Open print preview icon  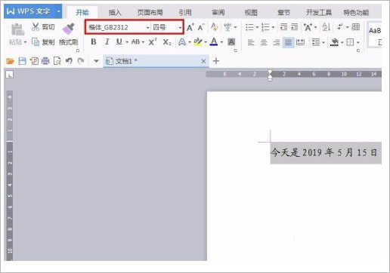point(57,61)
